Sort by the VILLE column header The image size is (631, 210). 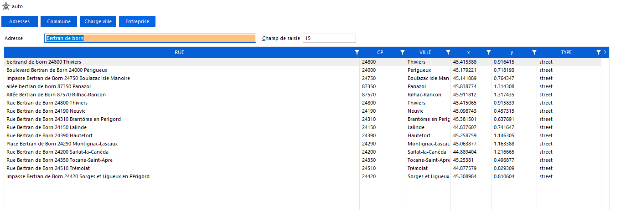pos(425,52)
